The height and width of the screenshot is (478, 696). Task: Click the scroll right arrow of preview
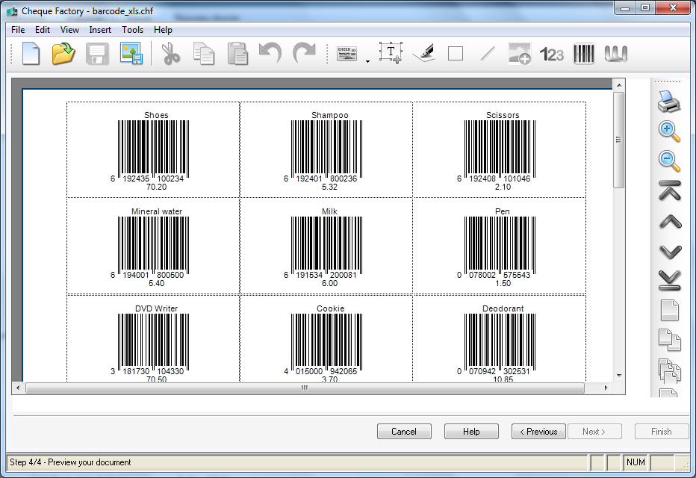pyautogui.click(x=606, y=388)
